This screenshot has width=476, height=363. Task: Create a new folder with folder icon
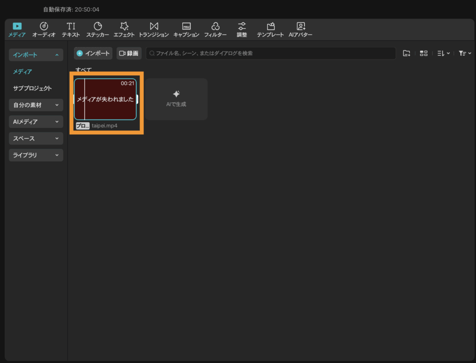pos(406,53)
